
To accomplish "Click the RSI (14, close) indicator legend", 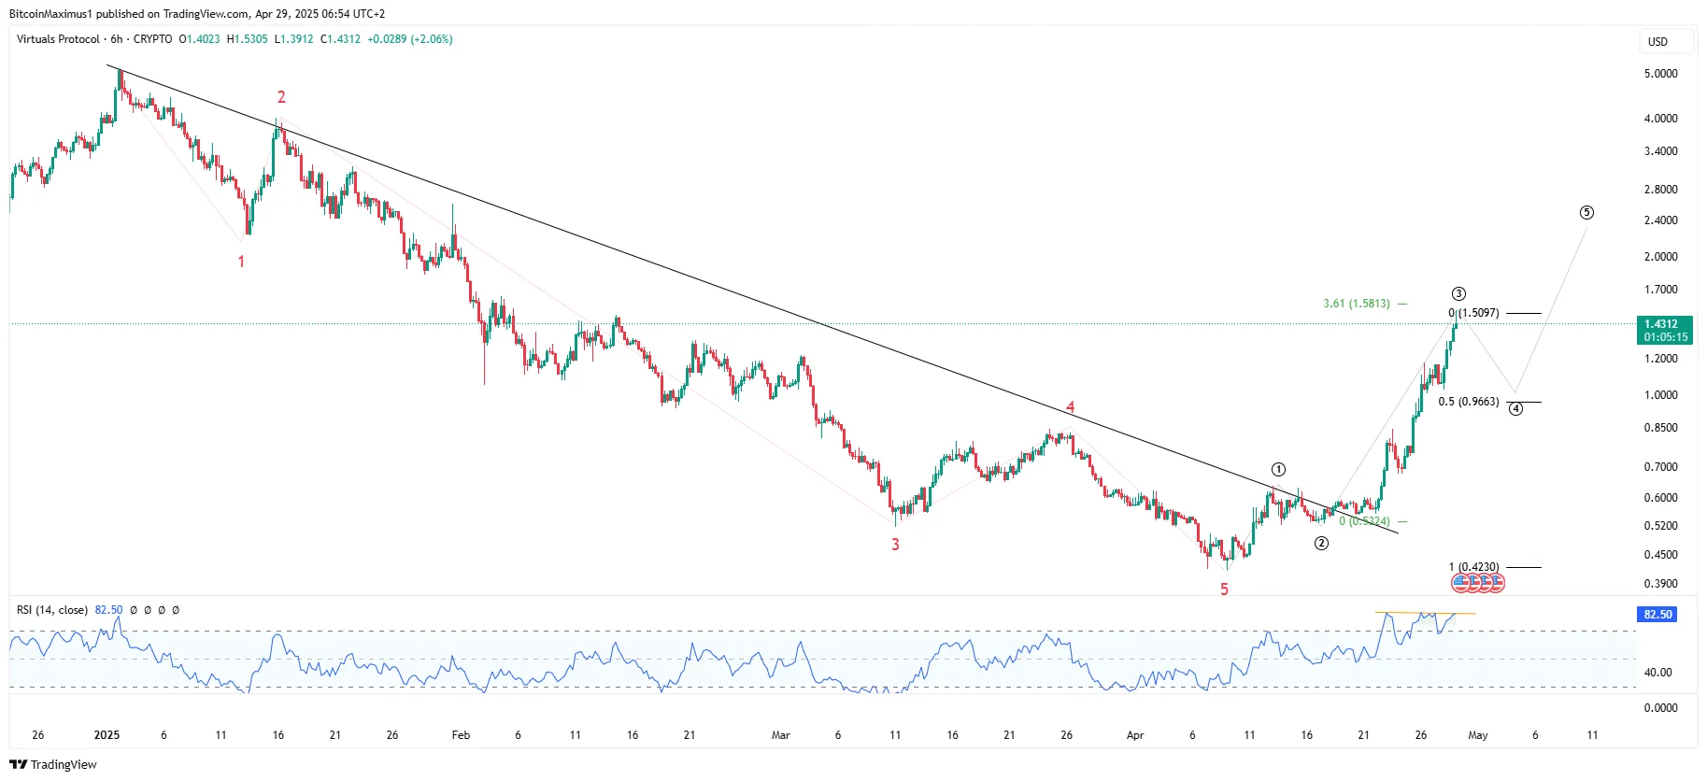I will coord(52,610).
